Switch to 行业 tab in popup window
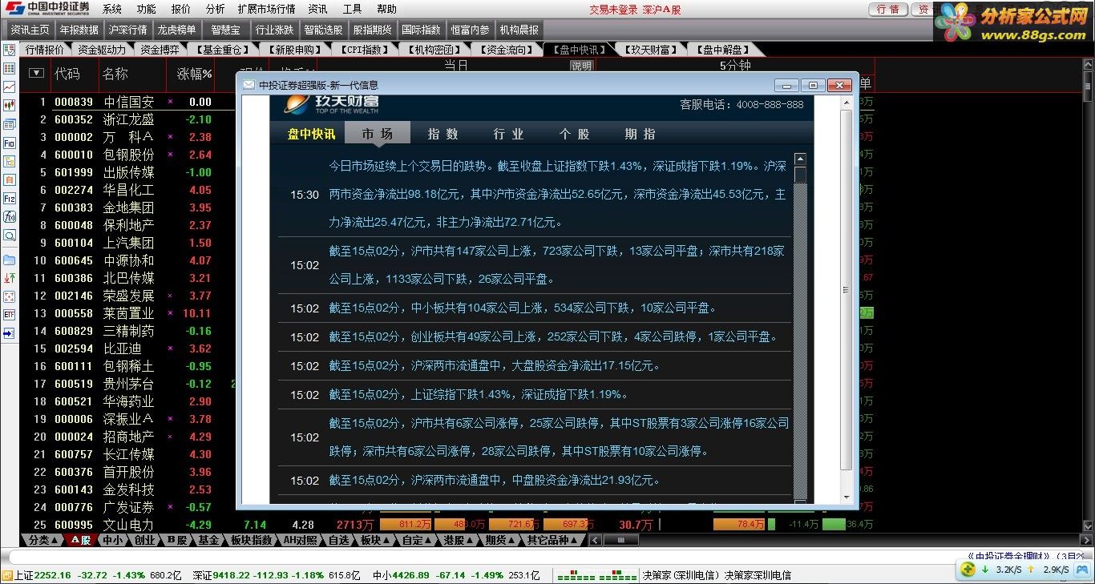Viewport: 1095px width, 584px height. point(509,134)
